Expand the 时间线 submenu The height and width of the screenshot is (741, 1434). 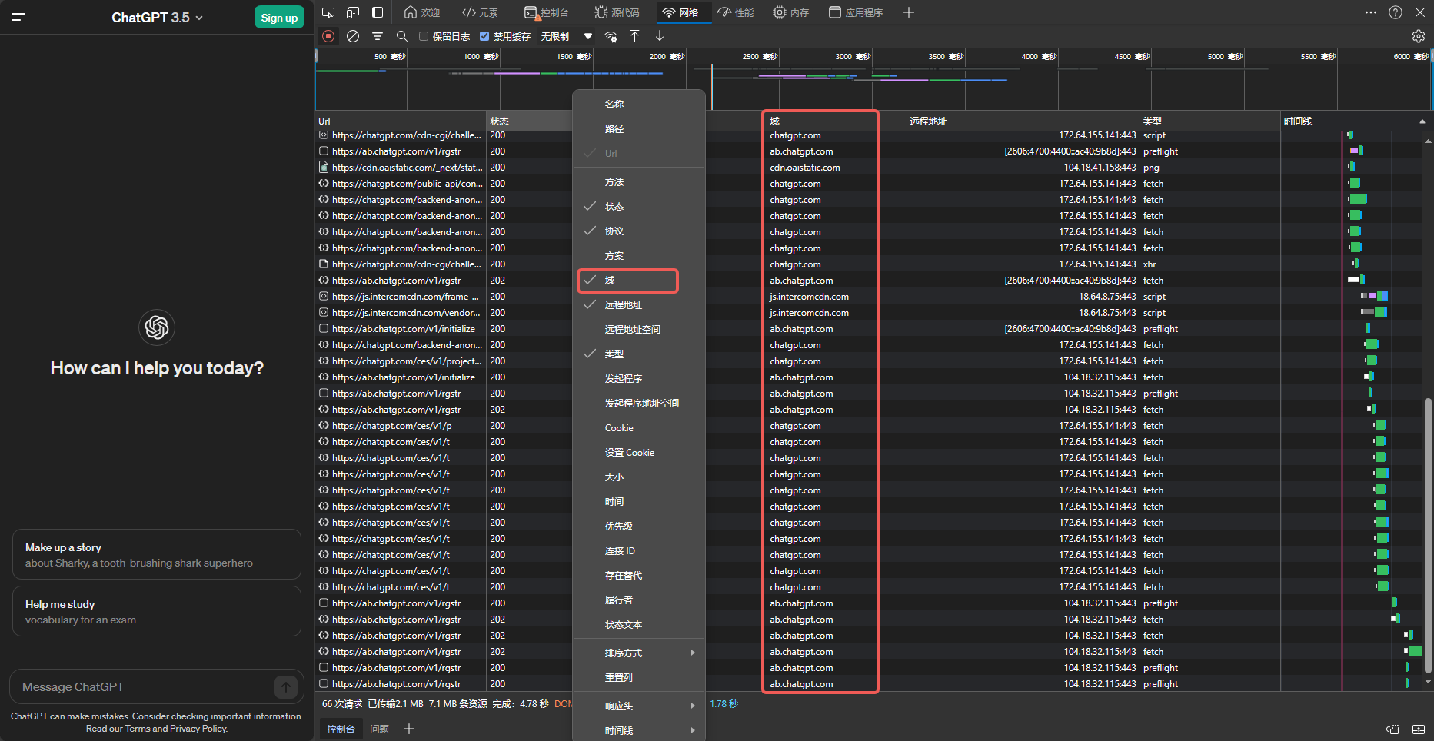coord(639,730)
